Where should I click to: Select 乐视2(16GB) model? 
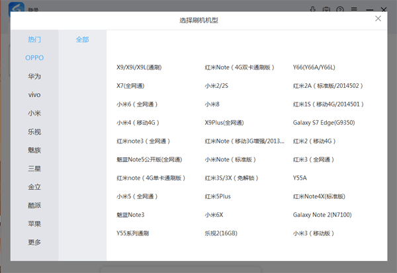coord(220,233)
